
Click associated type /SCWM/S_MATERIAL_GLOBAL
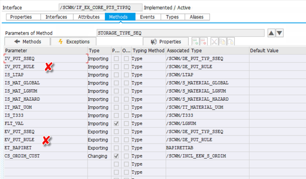click(x=207, y=83)
